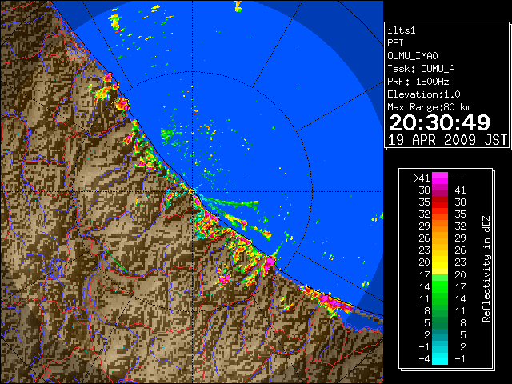
Task: Click the '-4' label in the legend
Action: [x=424, y=359]
